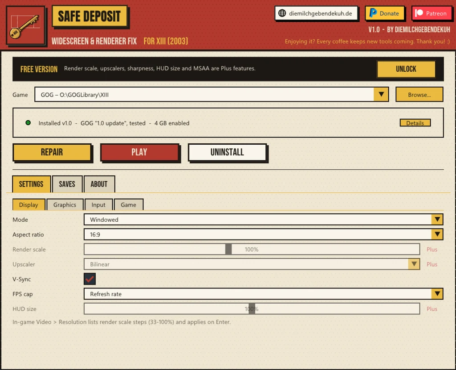The height and width of the screenshot is (370, 456).
Task: Select the Display sub-tab
Action: (x=28, y=205)
